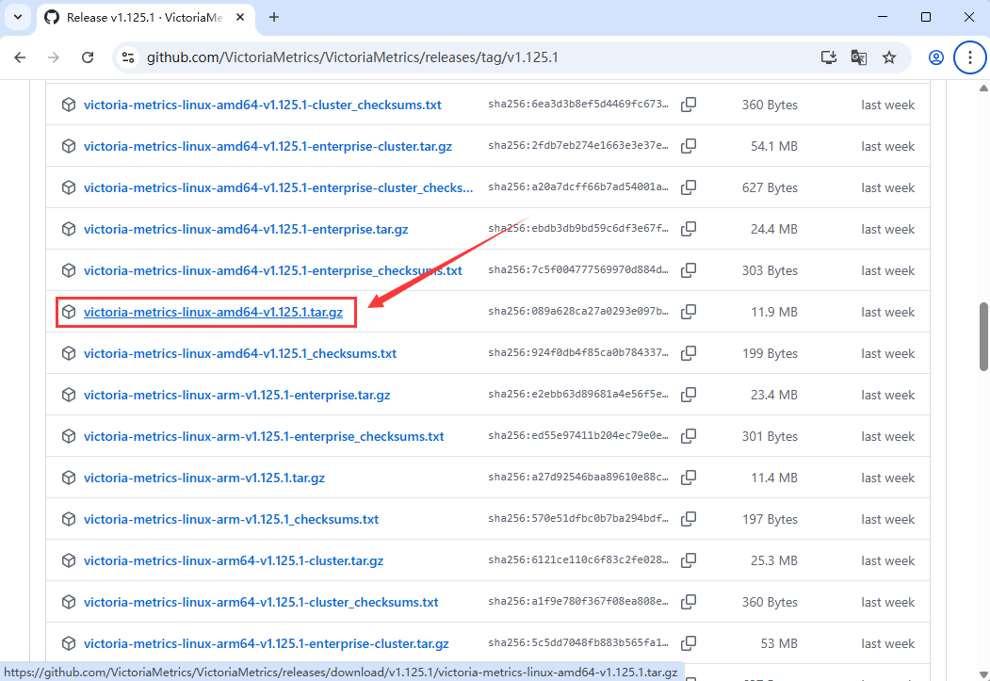990x681 pixels.
Task: Copy sha256 for amd64 enterprise-cluster_checks file
Action: (689, 186)
